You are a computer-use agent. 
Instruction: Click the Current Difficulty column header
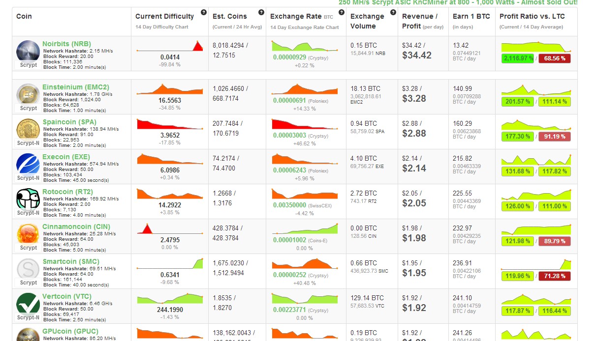tap(165, 16)
